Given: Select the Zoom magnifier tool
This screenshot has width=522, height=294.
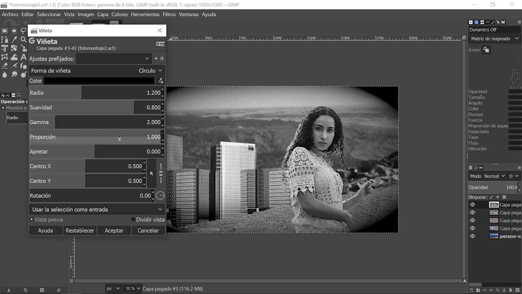Looking at the screenshot, I should (x=24, y=40).
